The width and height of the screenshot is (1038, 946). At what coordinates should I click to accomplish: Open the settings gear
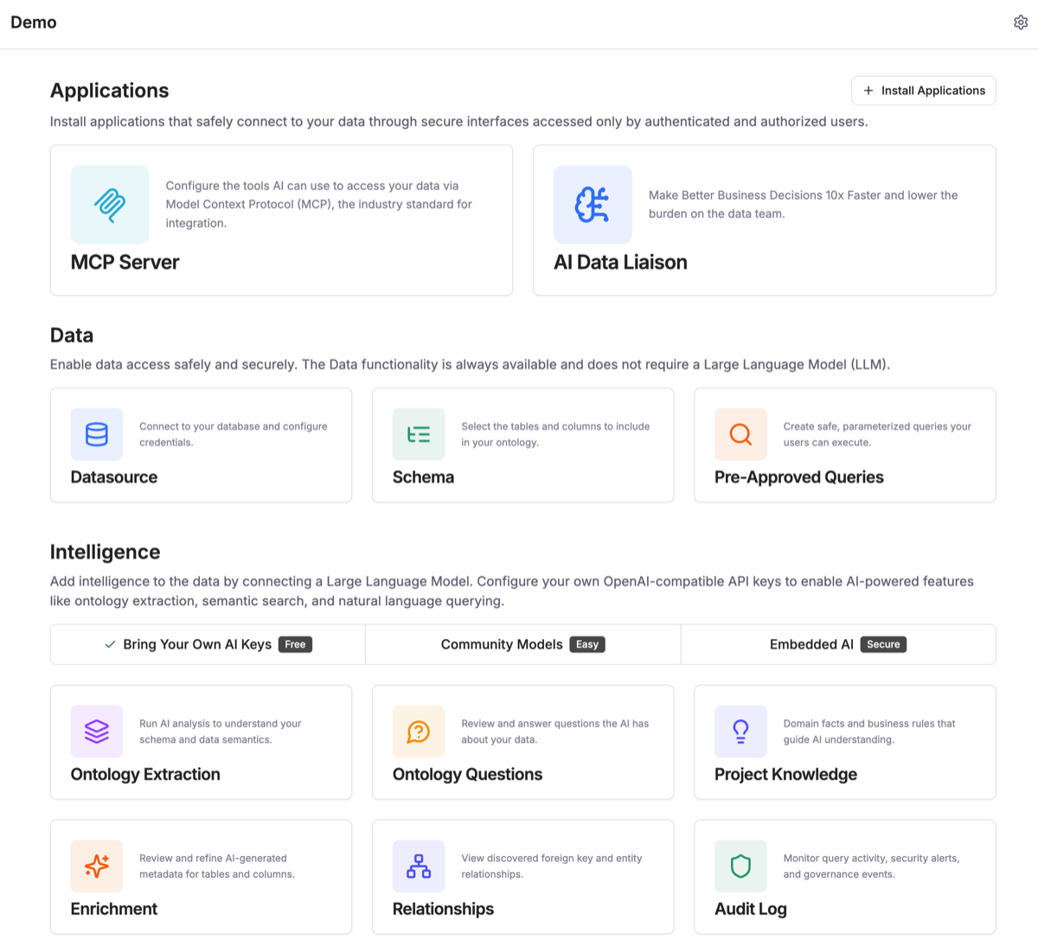1021,22
